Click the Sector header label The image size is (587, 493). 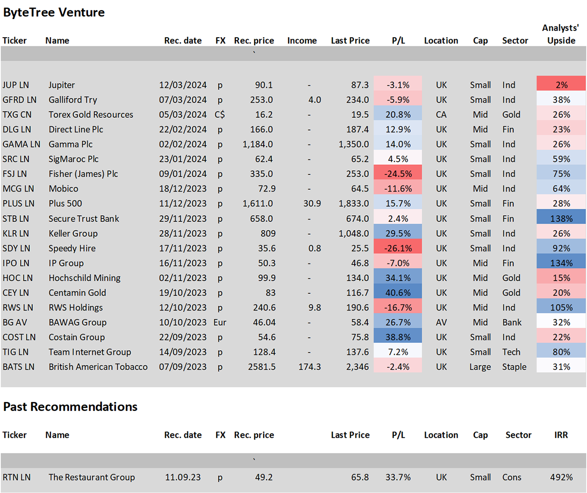point(515,41)
